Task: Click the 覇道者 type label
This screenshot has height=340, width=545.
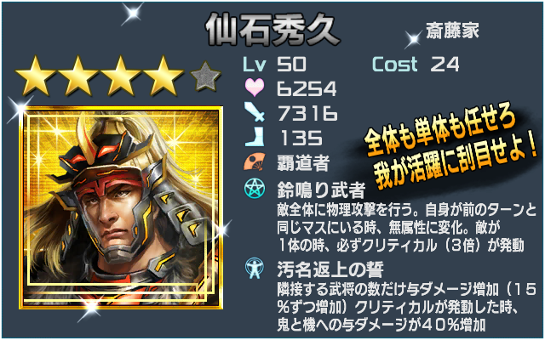Action: [x=303, y=162]
